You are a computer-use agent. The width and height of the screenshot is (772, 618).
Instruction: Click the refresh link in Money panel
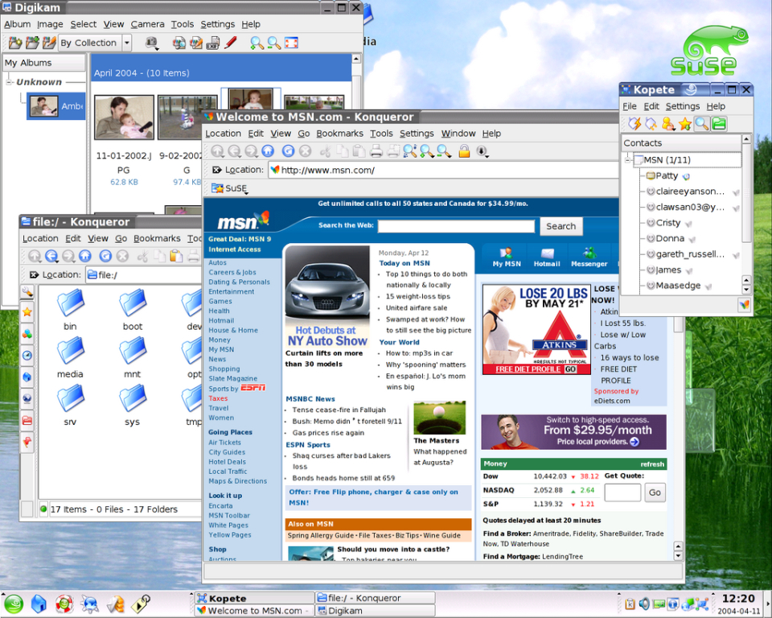click(x=652, y=464)
